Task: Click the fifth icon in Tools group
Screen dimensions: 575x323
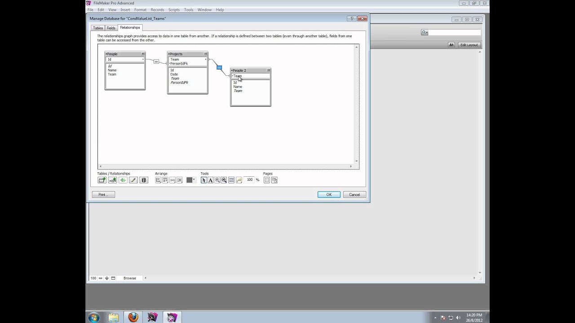Action: [x=231, y=180]
